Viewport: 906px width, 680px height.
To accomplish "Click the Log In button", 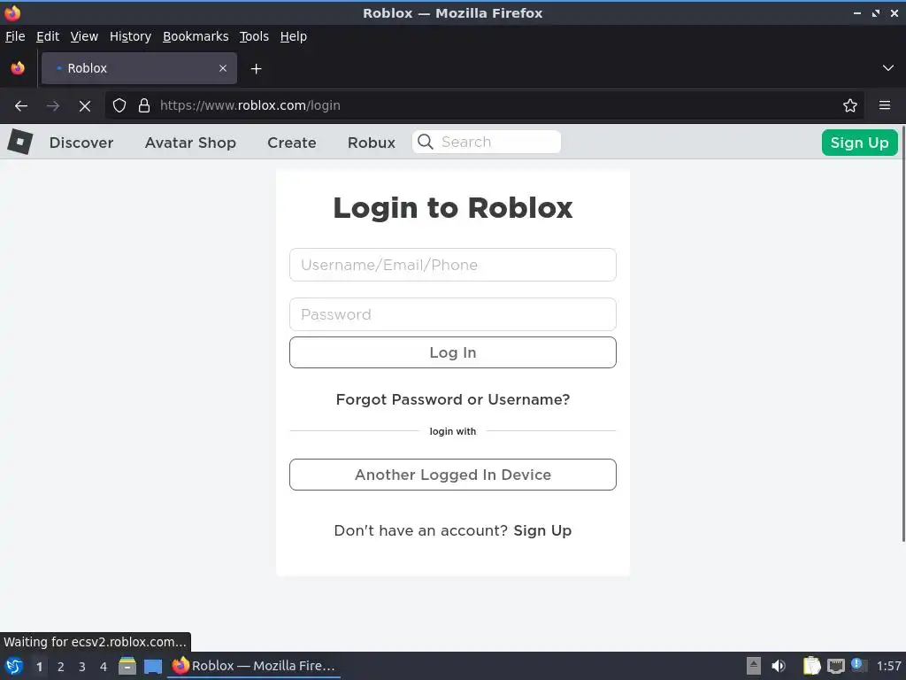I will coord(452,352).
